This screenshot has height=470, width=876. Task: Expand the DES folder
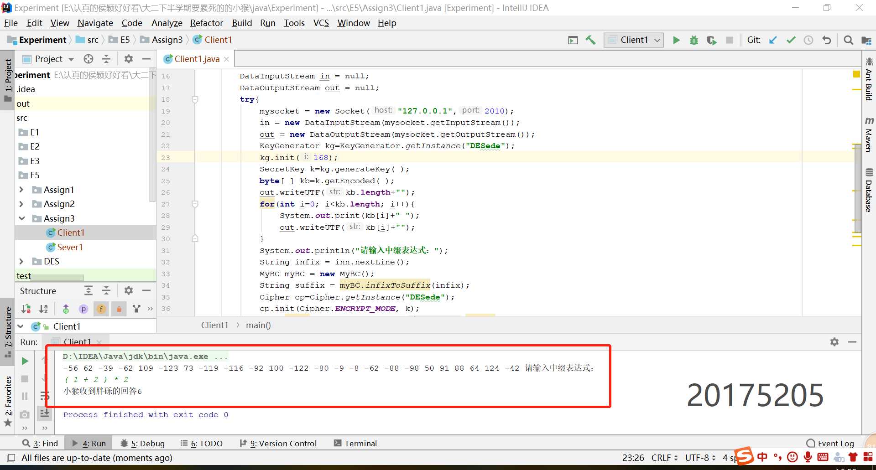pyautogui.click(x=21, y=261)
